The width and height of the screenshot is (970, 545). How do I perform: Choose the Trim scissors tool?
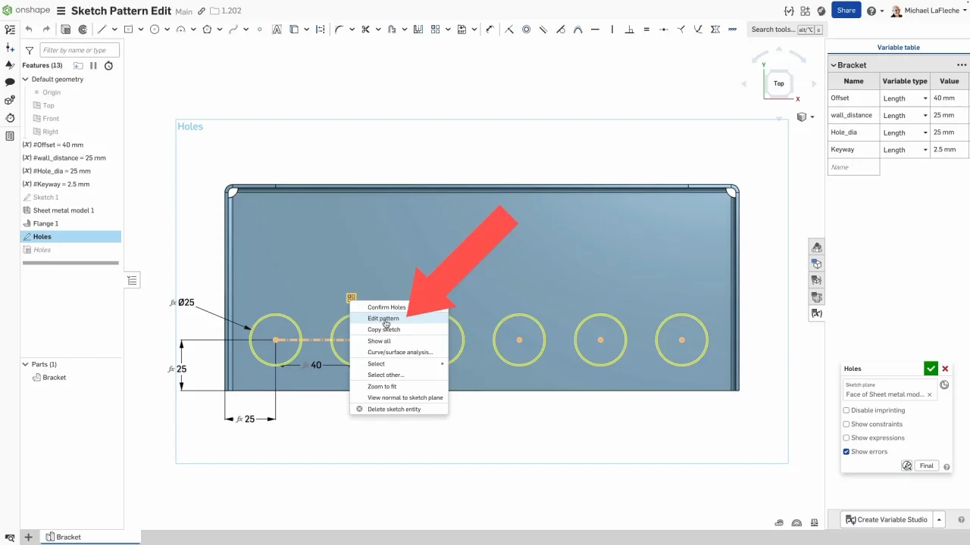click(365, 30)
